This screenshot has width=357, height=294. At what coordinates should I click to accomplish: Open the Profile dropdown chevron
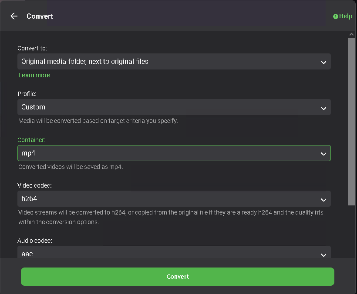point(323,107)
